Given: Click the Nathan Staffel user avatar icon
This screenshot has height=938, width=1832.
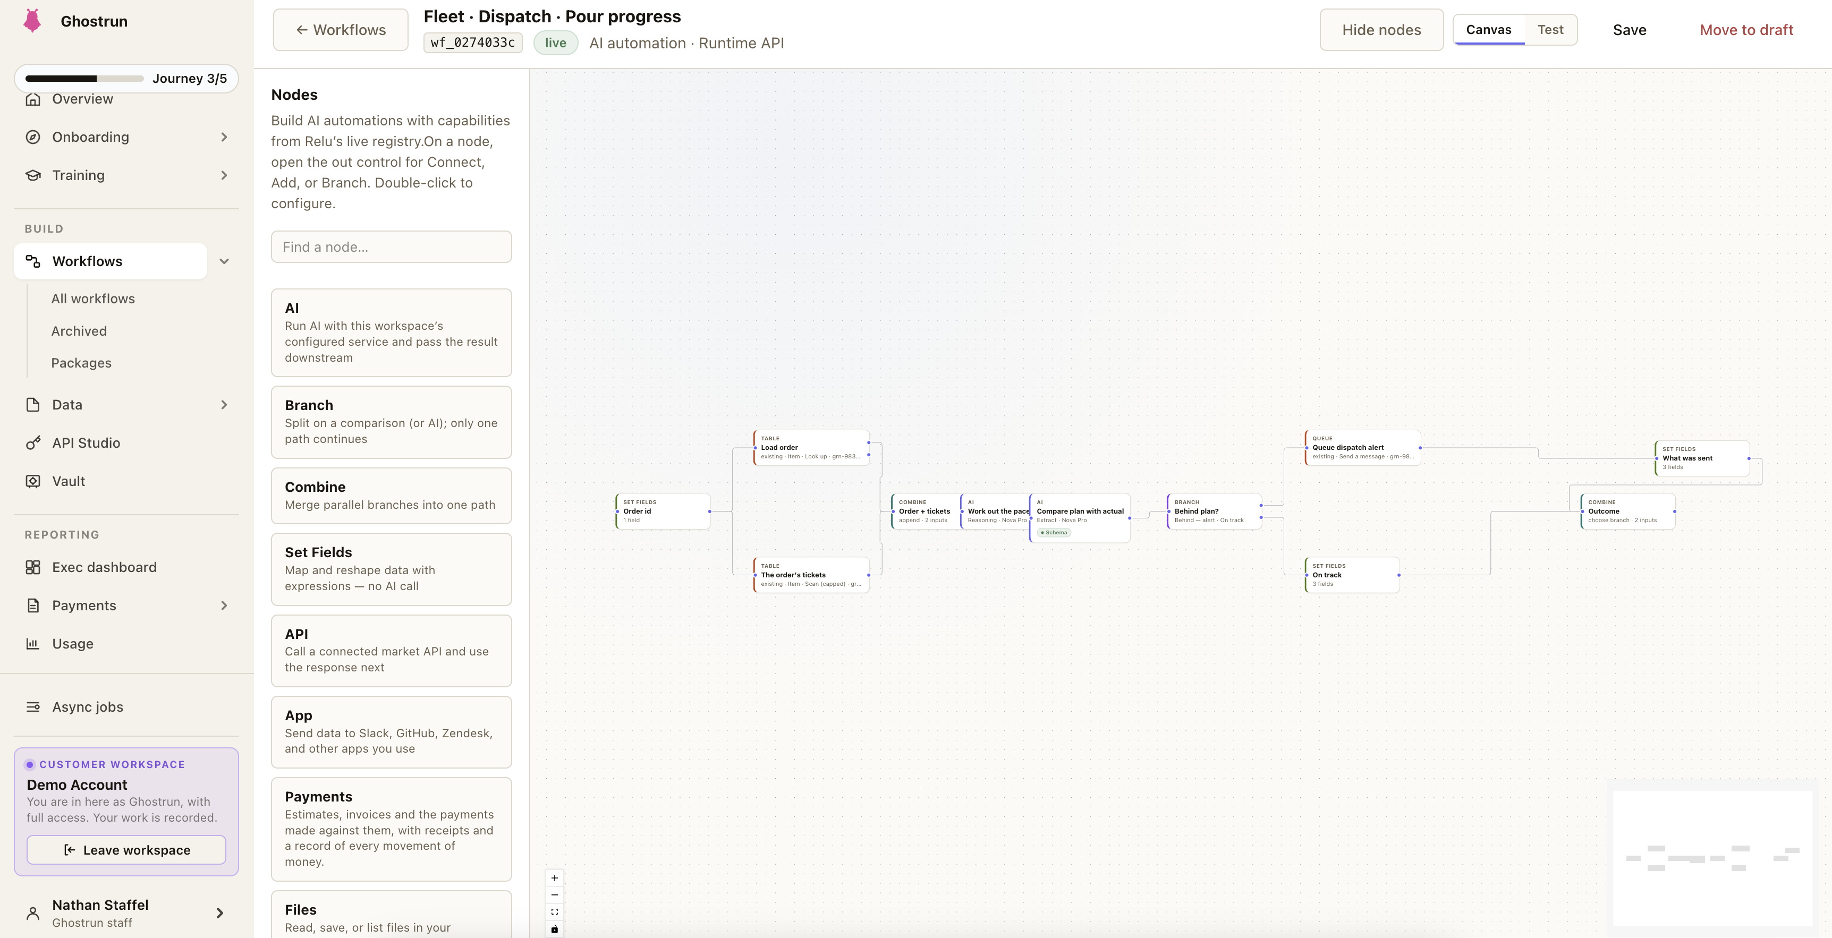Looking at the screenshot, I should pos(33,913).
